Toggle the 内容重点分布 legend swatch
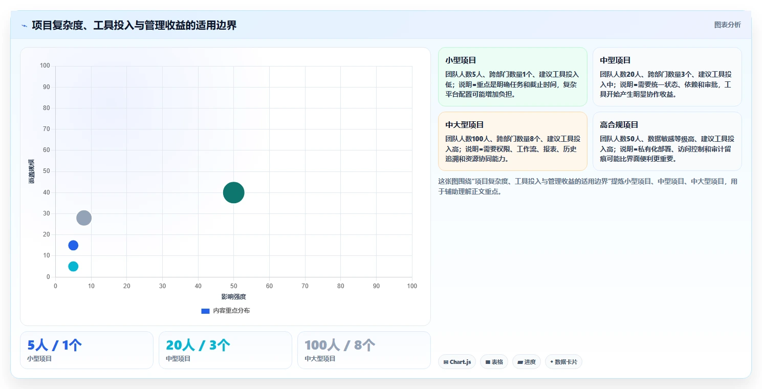This screenshot has height=389, width=762. pos(205,311)
